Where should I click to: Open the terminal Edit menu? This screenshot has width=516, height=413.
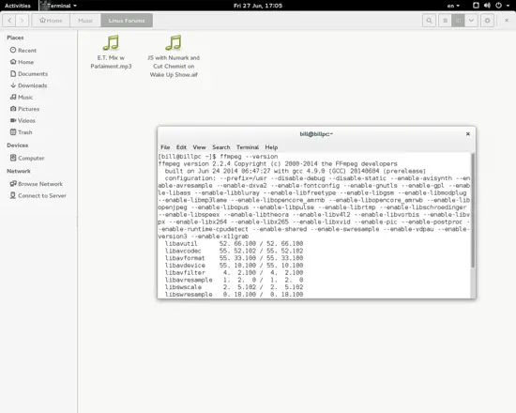[181, 147]
